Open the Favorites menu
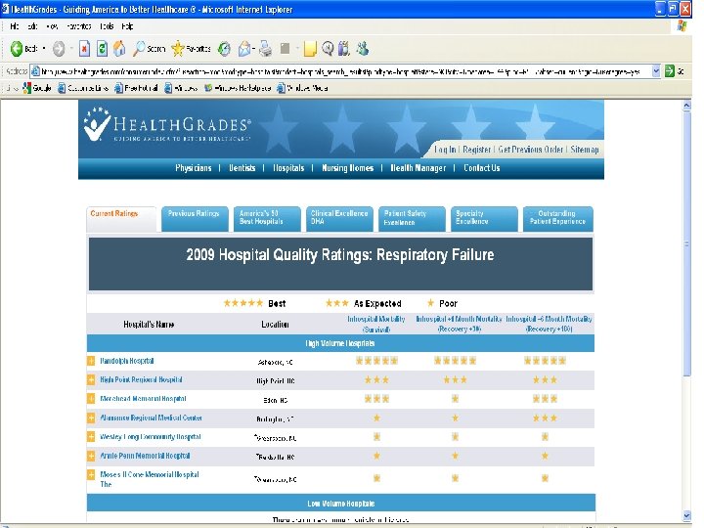The height and width of the screenshot is (528, 704). (x=79, y=26)
